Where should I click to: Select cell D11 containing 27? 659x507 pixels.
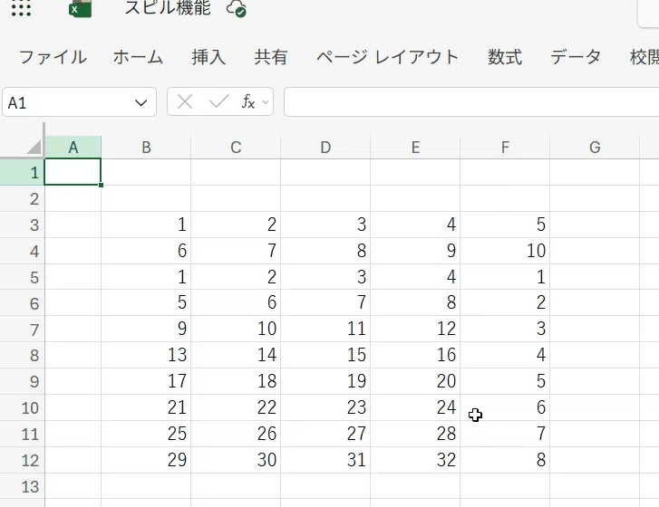coord(325,434)
